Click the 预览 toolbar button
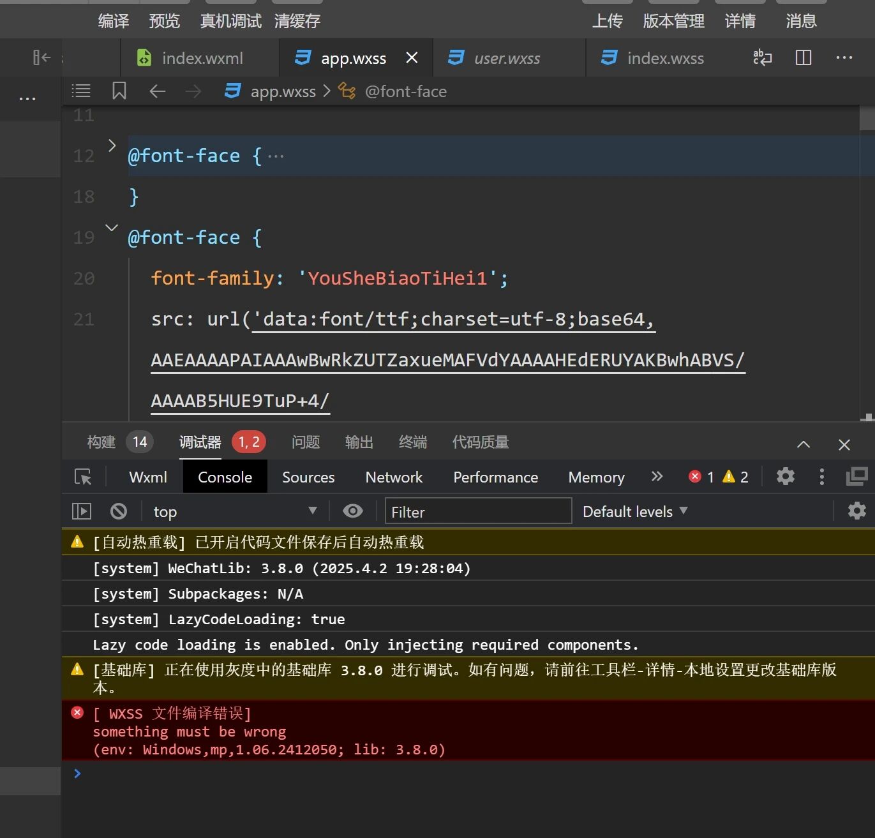The image size is (875, 838). tap(165, 21)
